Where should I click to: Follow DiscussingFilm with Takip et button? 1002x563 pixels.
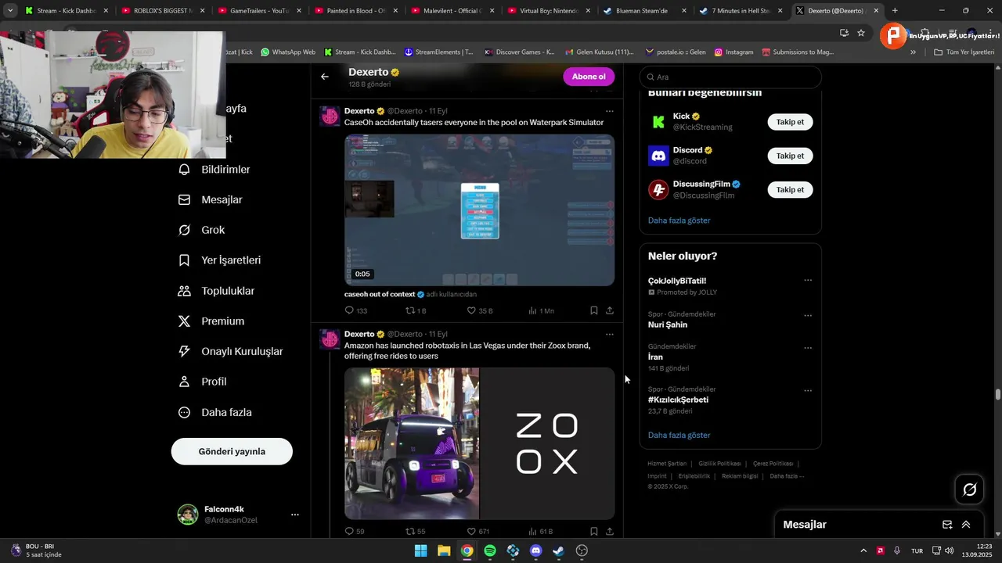tap(790, 189)
